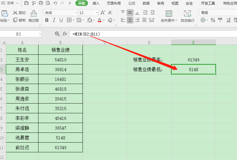Switch to the 页面布局 tab

114,3
